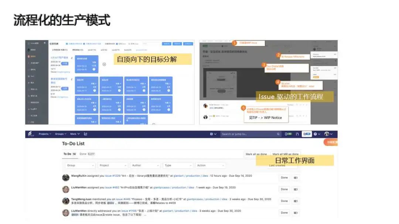Click the search magnifier icon
The image size is (399, 224).
(x=278, y=134)
